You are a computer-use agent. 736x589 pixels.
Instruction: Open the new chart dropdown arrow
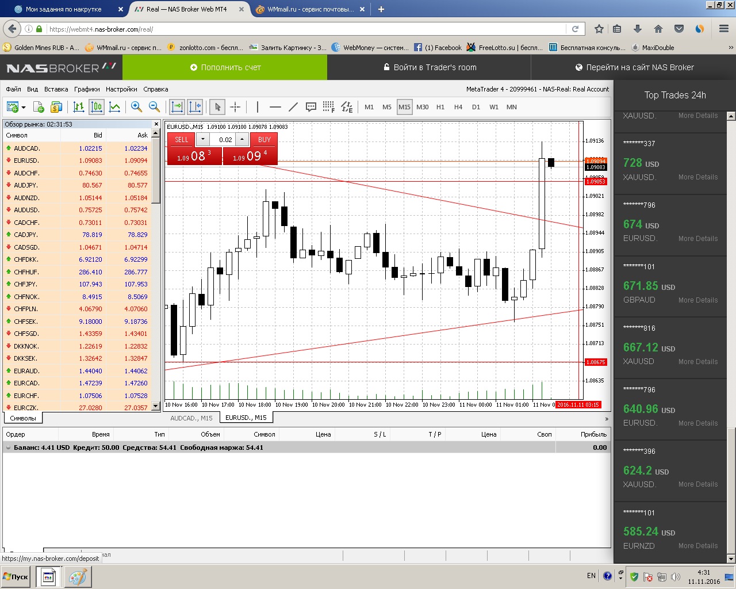[24, 108]
